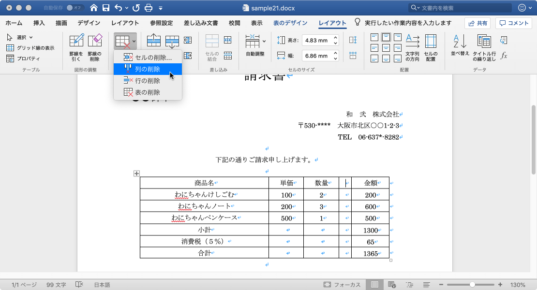Choose Delete Rows (行の削除) from the menu
This screenshot has width=537, height=290.
pos(148,81)
